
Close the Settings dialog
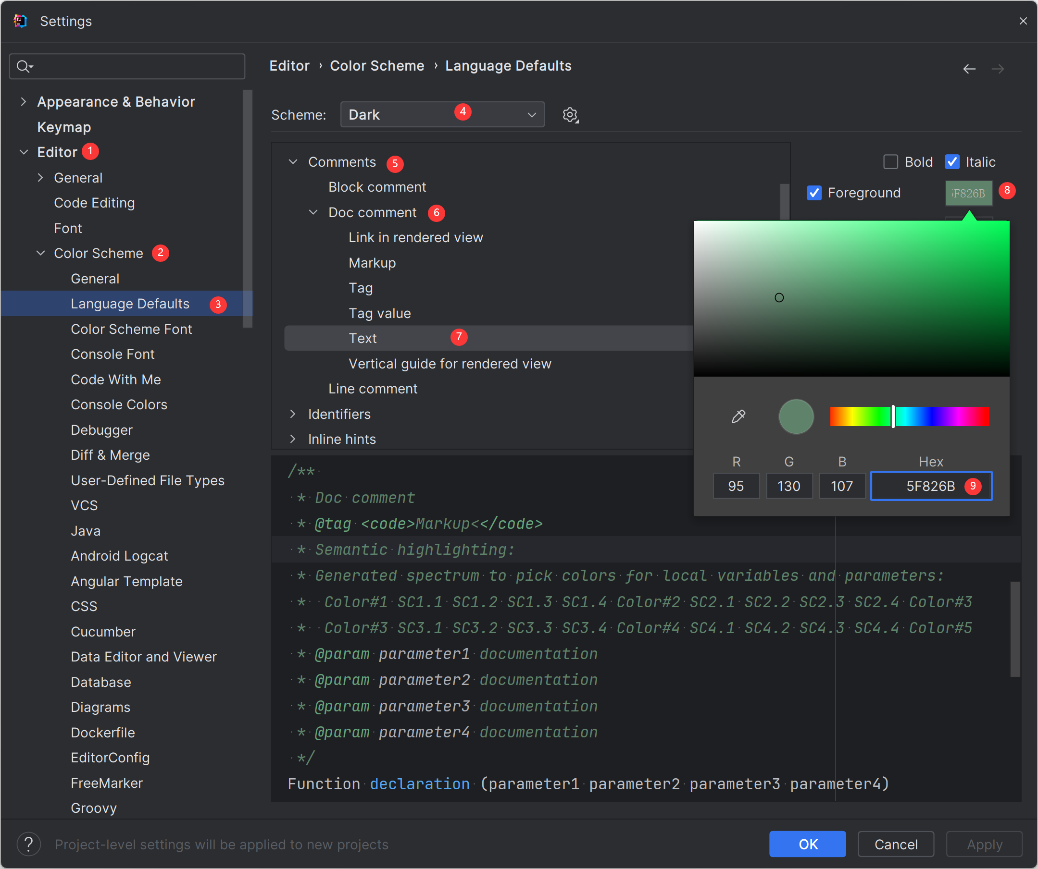coord(1023,21)
